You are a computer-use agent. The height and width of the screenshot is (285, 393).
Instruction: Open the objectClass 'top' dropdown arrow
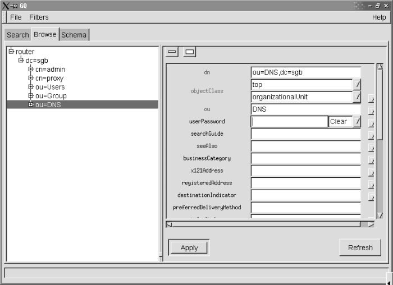[x=357, y=85]
